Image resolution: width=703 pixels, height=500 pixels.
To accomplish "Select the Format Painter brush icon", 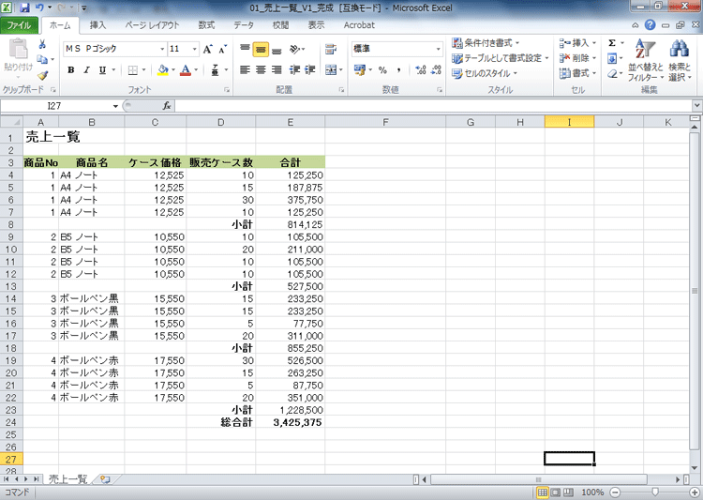I will pos(42,75).
